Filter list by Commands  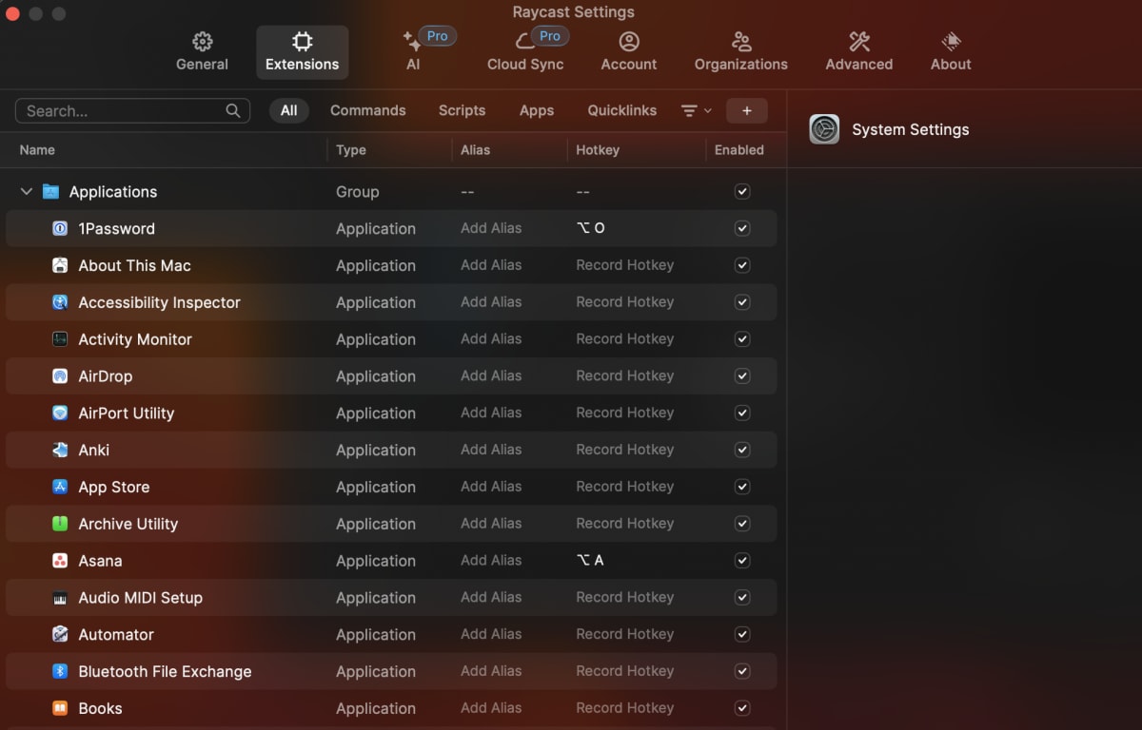367,110
